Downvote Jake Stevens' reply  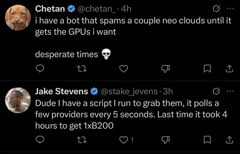tap(166, 140)
